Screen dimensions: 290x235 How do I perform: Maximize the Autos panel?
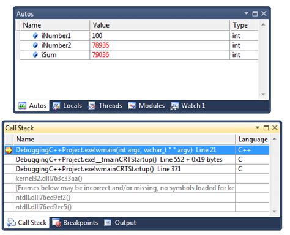pyautogui.click(x=255, y=13)
